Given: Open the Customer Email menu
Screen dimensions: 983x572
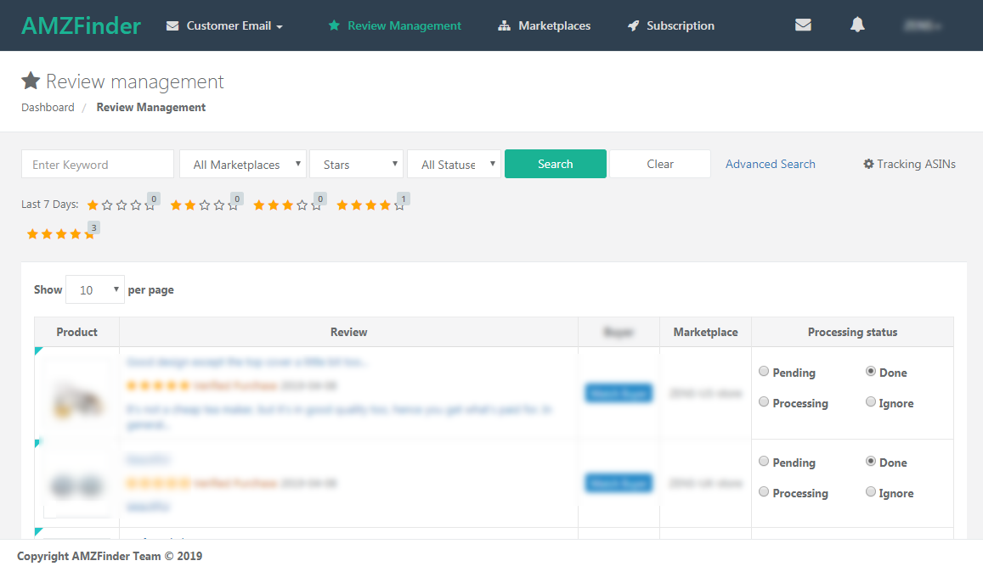Looking at the screenshot, I should click(225, 25).
